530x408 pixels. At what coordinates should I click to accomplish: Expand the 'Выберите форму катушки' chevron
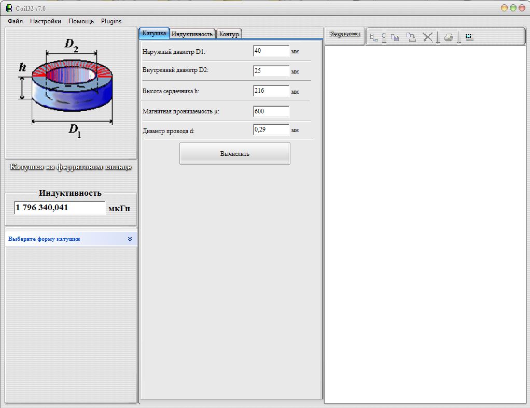point(130,239)
